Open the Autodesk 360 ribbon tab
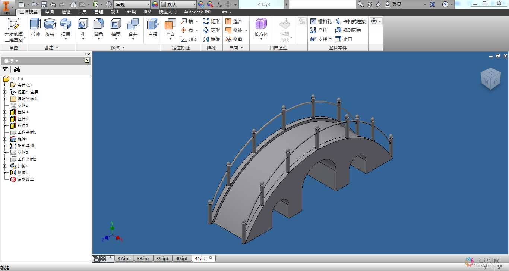Image resolution: width=509 pixels, height=271 pixels. [197, 12]
